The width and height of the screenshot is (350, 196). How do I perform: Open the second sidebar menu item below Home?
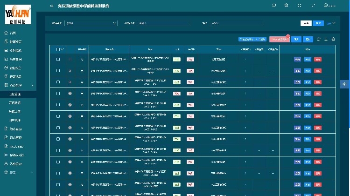[15, 42]
